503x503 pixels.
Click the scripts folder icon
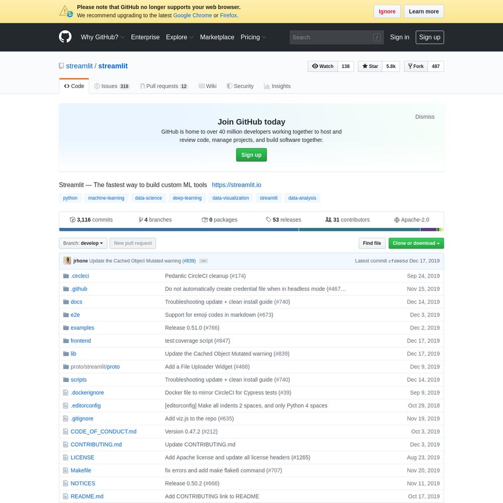tap(66, 379)
